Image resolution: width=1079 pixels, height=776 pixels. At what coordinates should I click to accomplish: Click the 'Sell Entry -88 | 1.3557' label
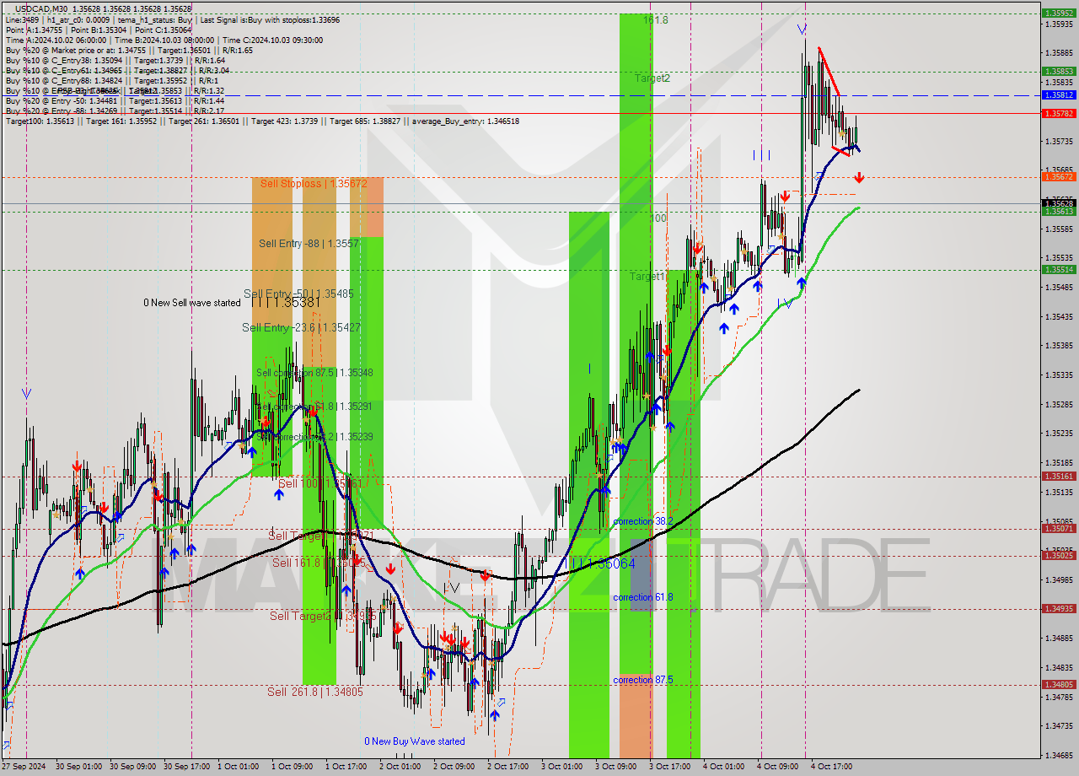[309, 243]
